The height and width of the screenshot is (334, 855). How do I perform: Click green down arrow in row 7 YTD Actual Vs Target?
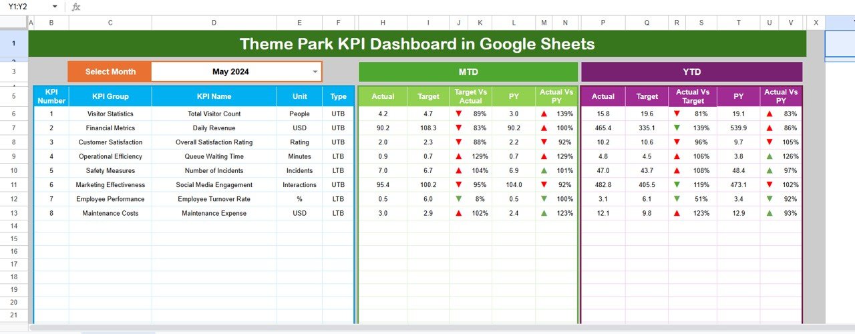click(x=677, y=128)
